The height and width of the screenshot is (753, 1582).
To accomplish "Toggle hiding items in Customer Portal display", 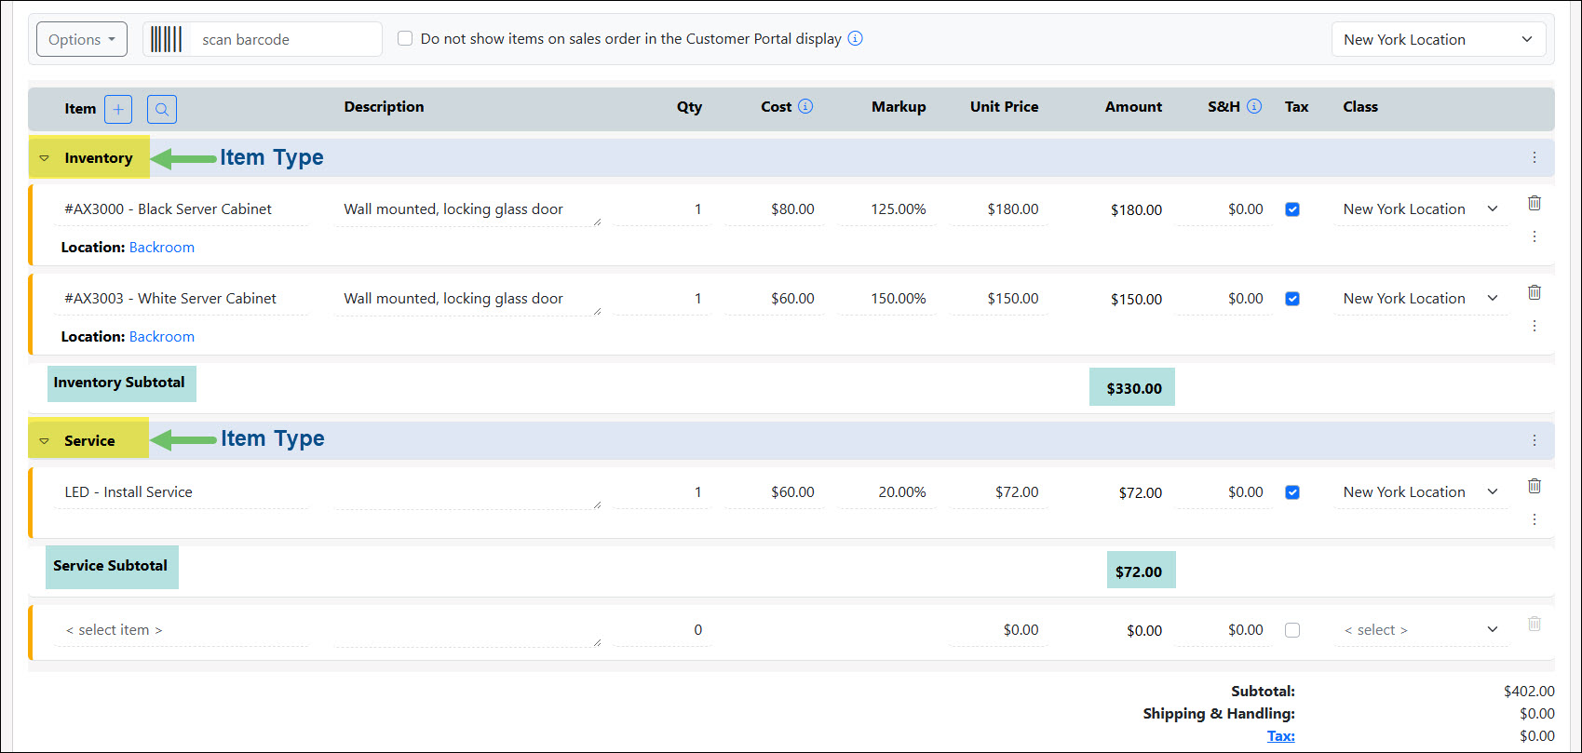I will (405, 38).
